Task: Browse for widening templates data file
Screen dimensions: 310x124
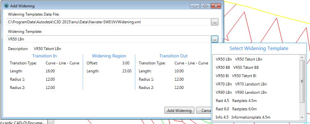Action: 215,22
